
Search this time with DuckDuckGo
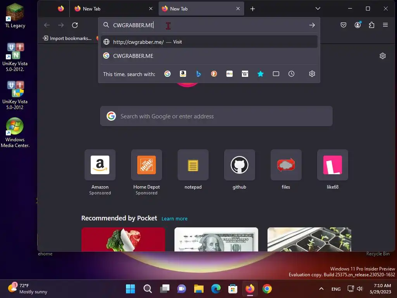(x=214, y=74)
